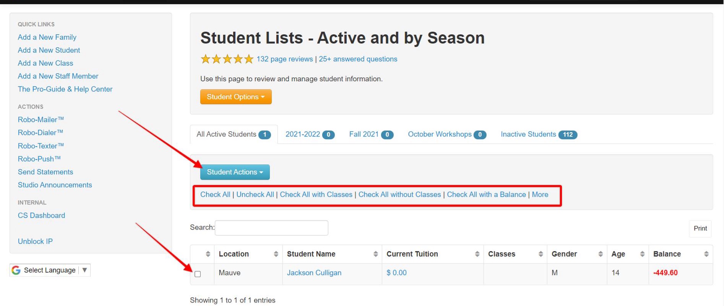Click the $ 0.00 tuition link
The image size is (724, 306).
click(396, 273)
